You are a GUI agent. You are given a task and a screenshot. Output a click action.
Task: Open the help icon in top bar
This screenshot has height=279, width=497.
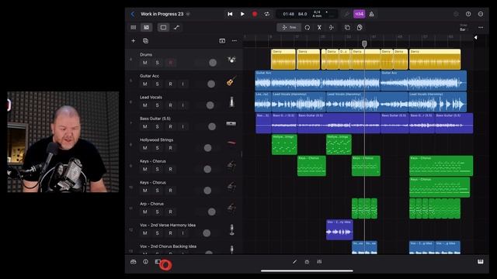click(468, 14)
